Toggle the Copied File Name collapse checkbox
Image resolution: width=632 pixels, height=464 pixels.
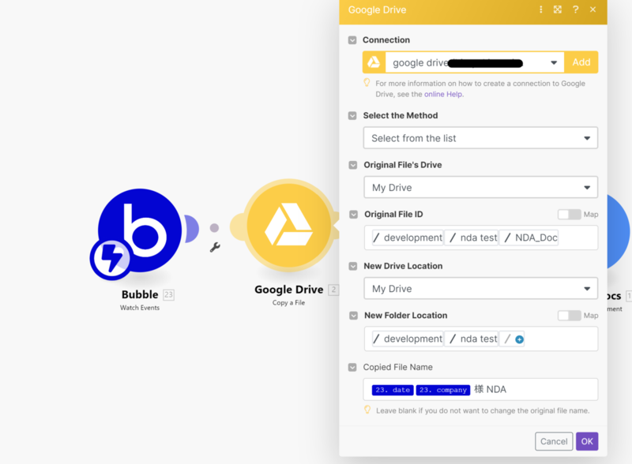click(x=352, y=368)
